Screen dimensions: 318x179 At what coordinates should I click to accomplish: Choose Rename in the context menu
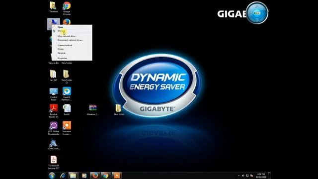(x=72, y=53)
